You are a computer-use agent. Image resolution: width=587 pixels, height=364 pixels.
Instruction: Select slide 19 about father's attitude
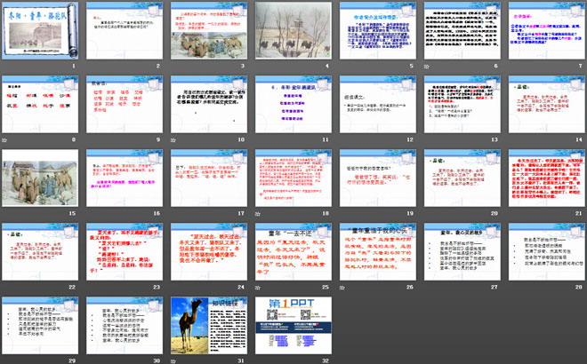(x=378, y=178)
